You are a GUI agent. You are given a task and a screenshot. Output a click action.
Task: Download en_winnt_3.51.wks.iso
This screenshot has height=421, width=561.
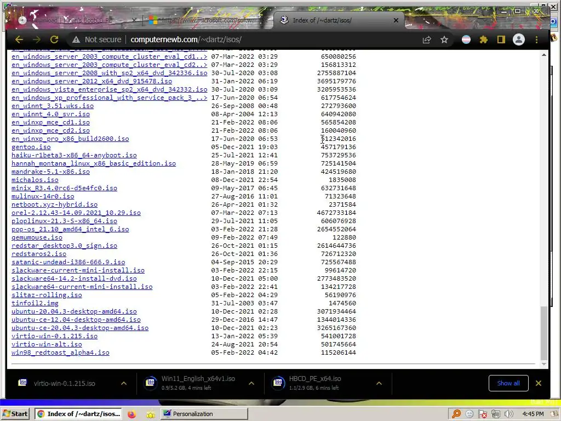coord(53,106)
